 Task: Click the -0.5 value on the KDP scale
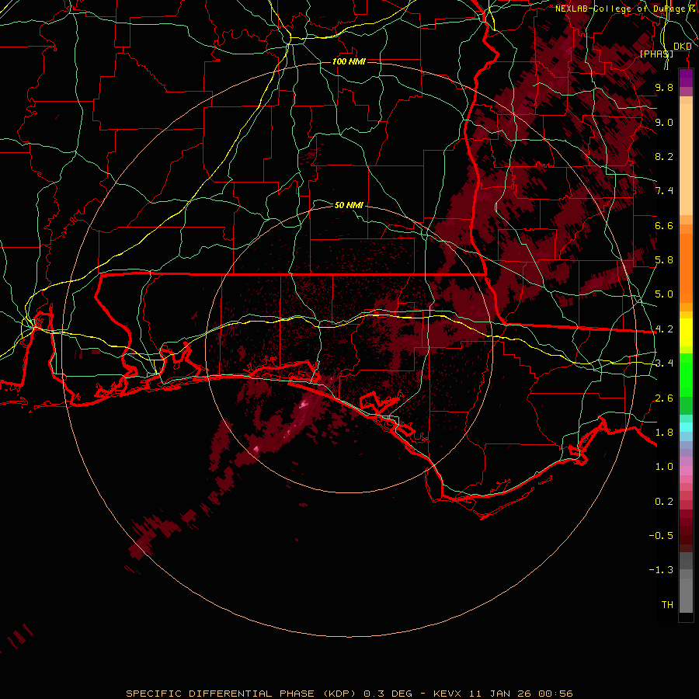click(661, 536)
